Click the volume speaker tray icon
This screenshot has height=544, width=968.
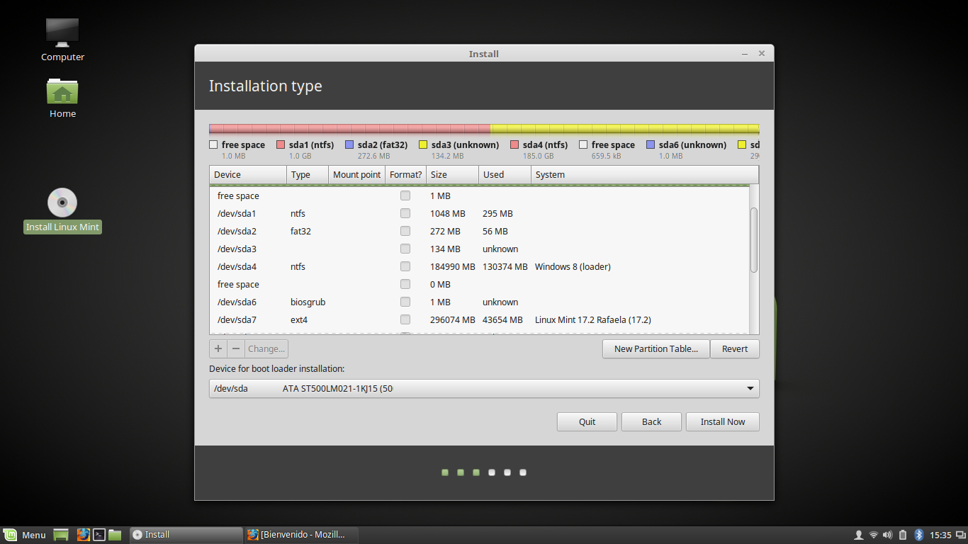point(888,535)
